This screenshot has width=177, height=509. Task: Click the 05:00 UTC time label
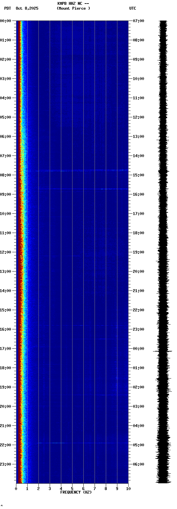[x=139, y=445]
